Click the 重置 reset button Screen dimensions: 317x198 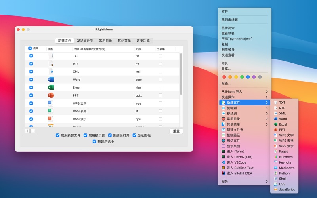[176, 131]
